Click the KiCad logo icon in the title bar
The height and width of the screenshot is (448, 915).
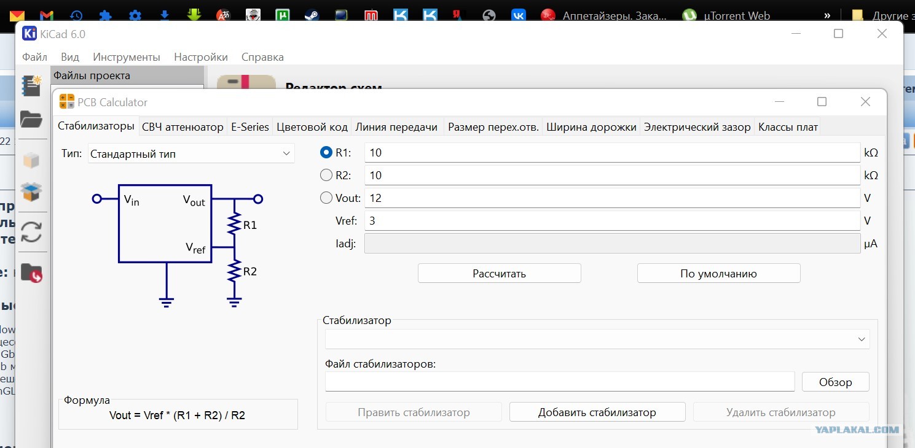coord(29,34)
